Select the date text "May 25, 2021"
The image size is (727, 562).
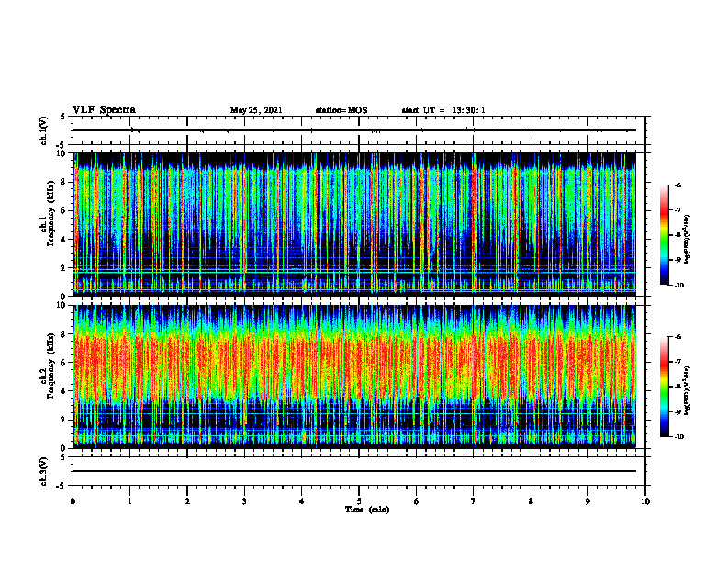point(256,110)
